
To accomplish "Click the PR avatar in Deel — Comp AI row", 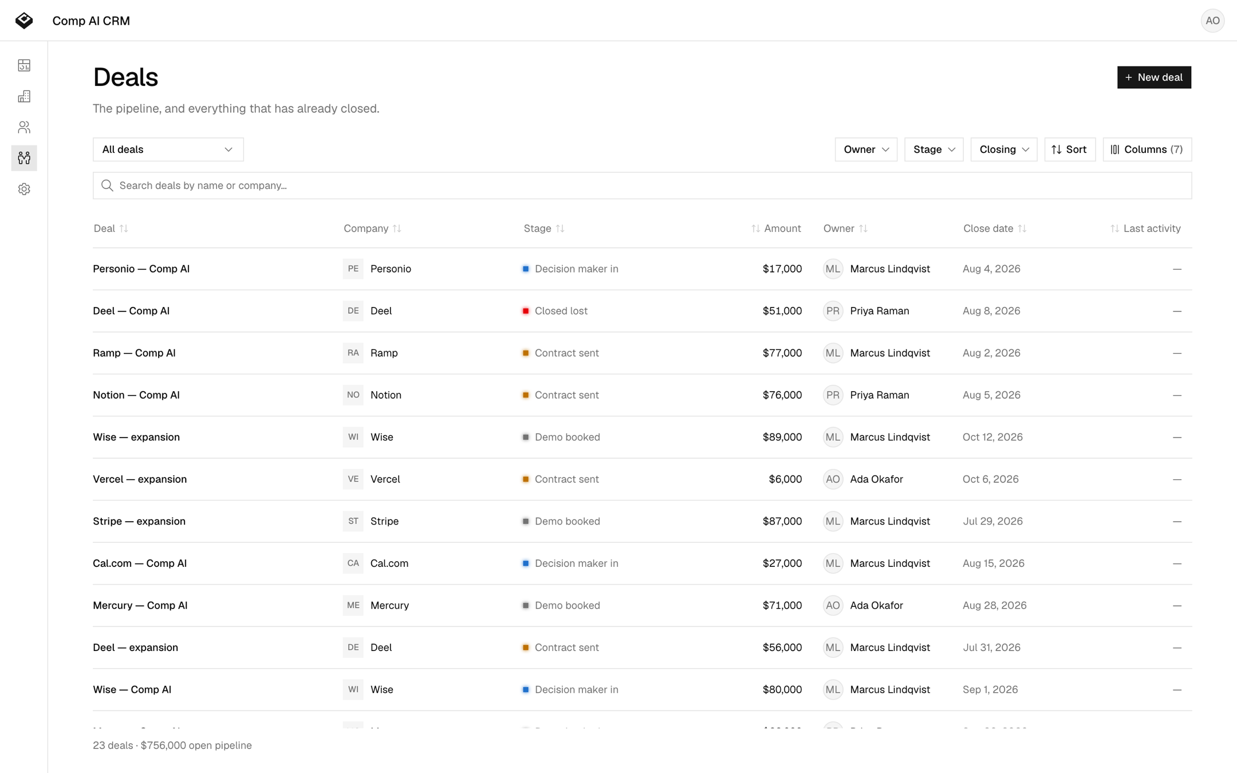I will click(x=833, y=311).
